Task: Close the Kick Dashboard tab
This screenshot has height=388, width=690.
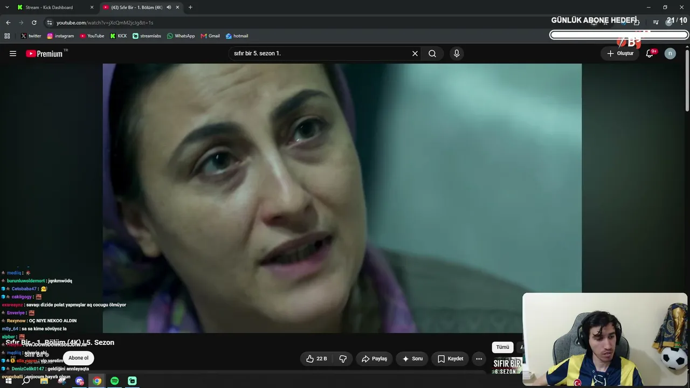Action: tap(92, 8)
